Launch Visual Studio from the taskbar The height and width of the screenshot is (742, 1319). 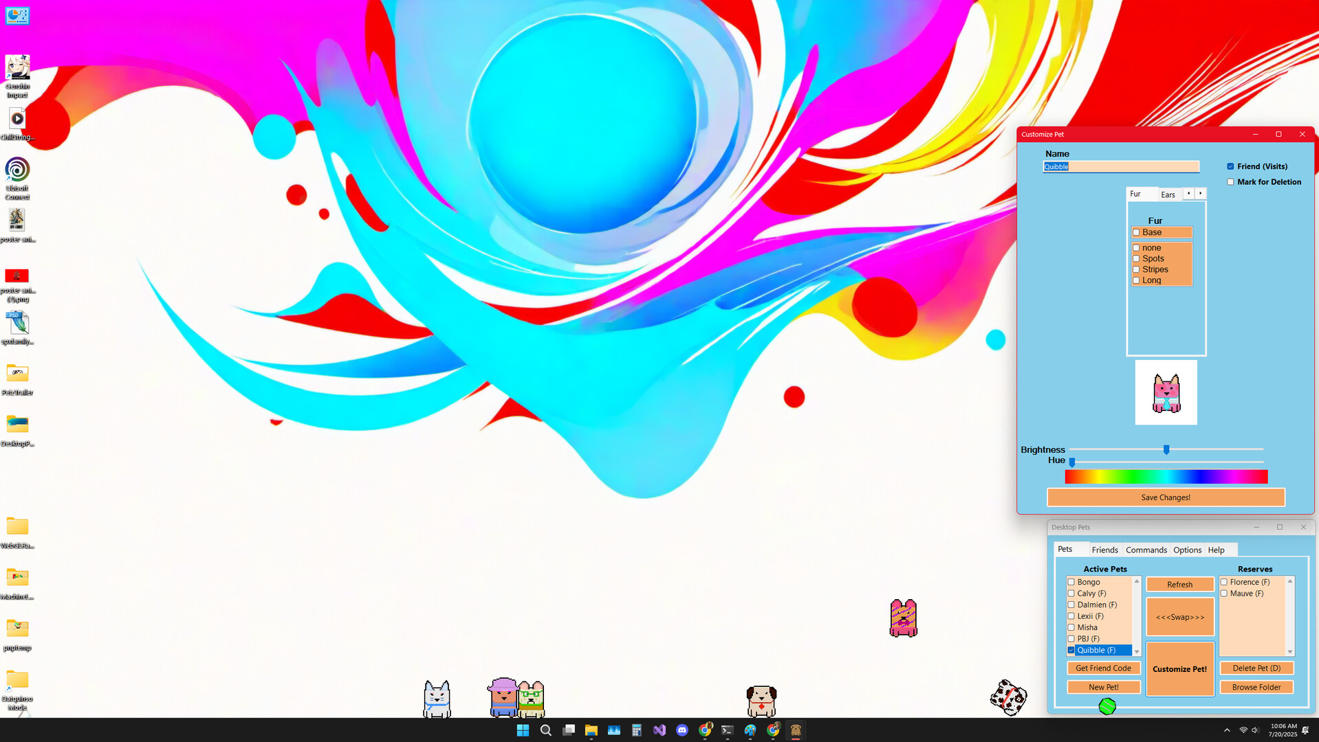point(659,730)
